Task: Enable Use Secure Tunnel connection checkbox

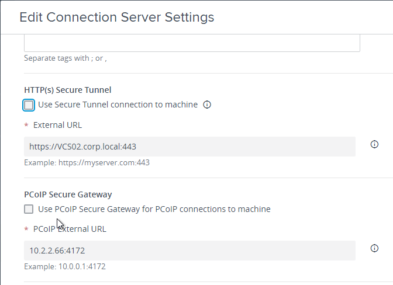Action: pos(29,105)
